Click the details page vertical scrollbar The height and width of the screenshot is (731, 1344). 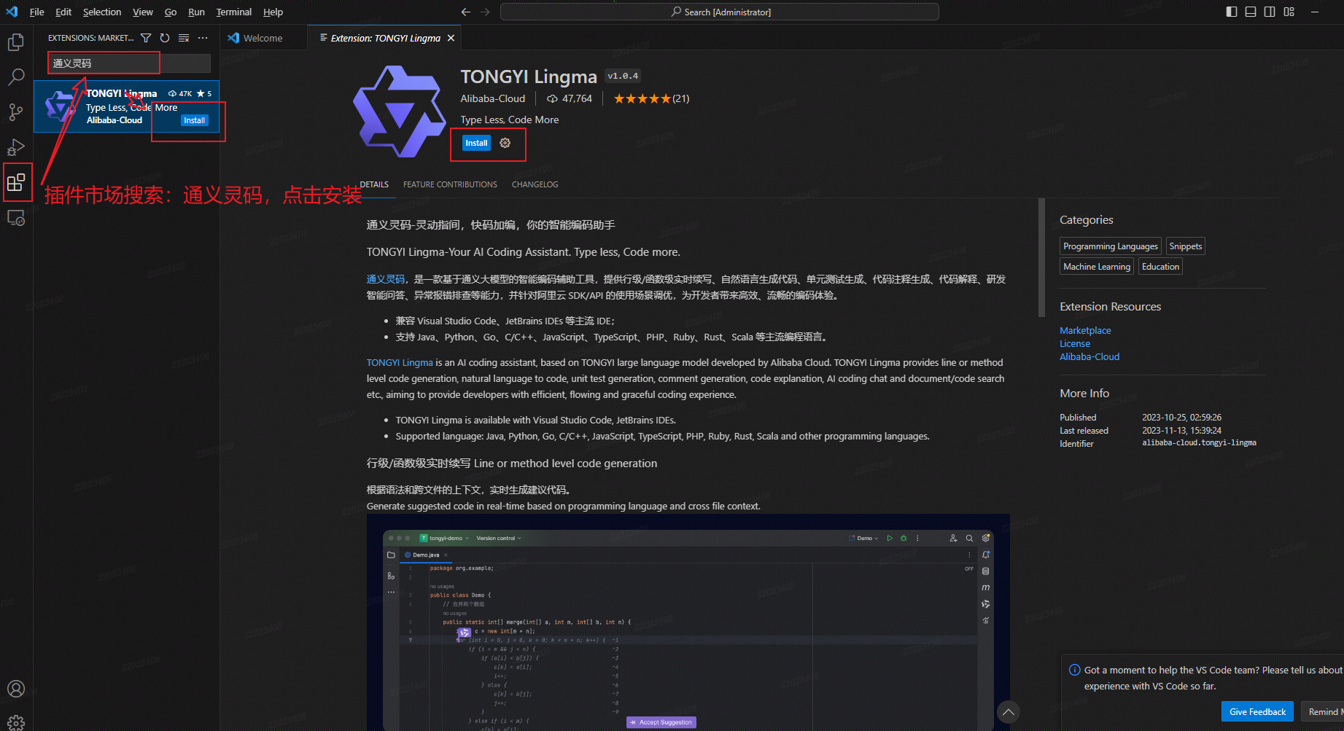pos(1041,258)
